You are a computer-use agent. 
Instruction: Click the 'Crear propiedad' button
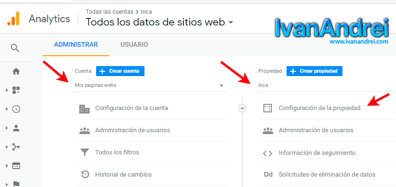tap(315, 71)
